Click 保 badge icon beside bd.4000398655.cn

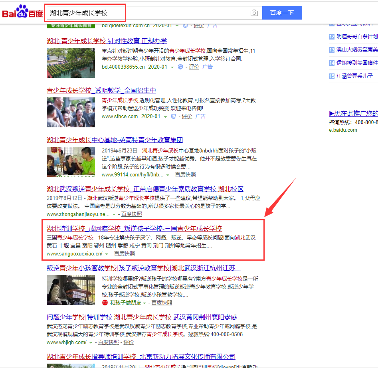(x=180, y=67)
